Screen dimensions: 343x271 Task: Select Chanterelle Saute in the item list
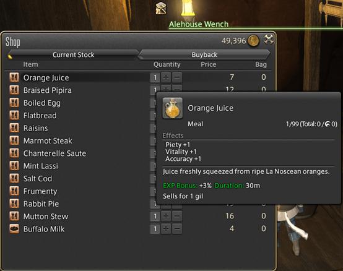[54, 153]
